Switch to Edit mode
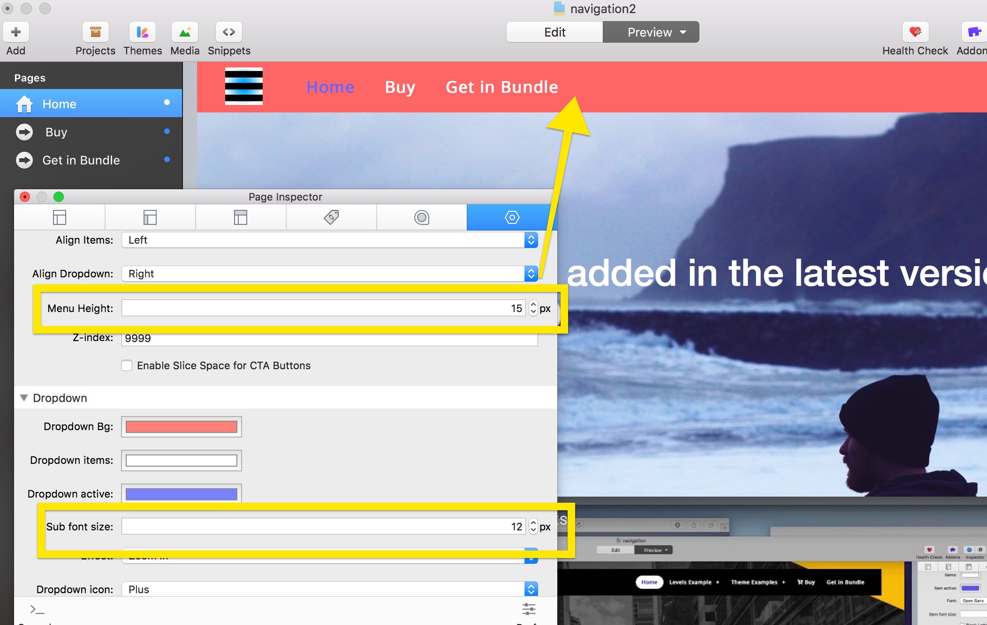Viewport: 987px width, 625px height. pos(554,32)
